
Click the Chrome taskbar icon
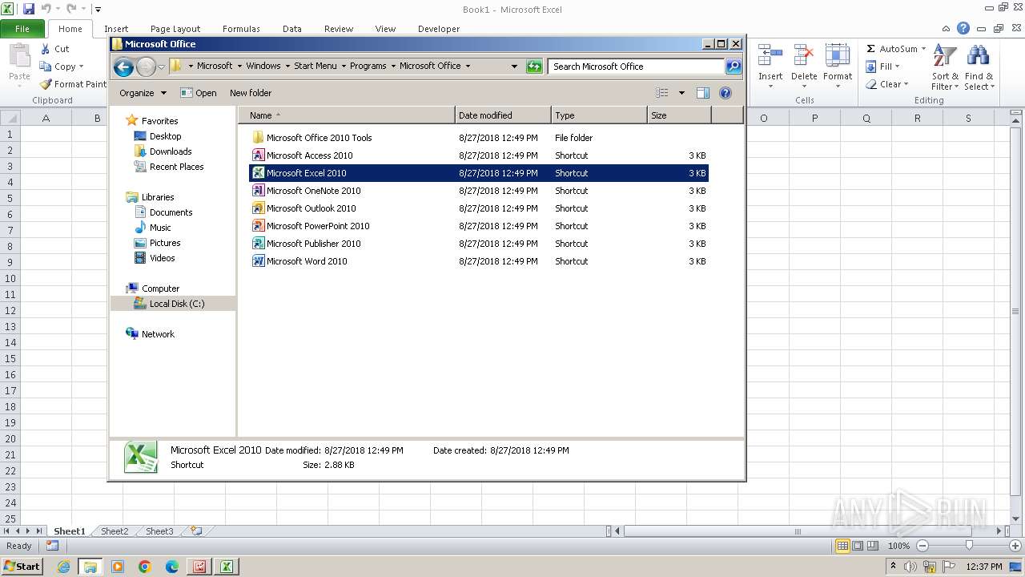pos(145,567)
